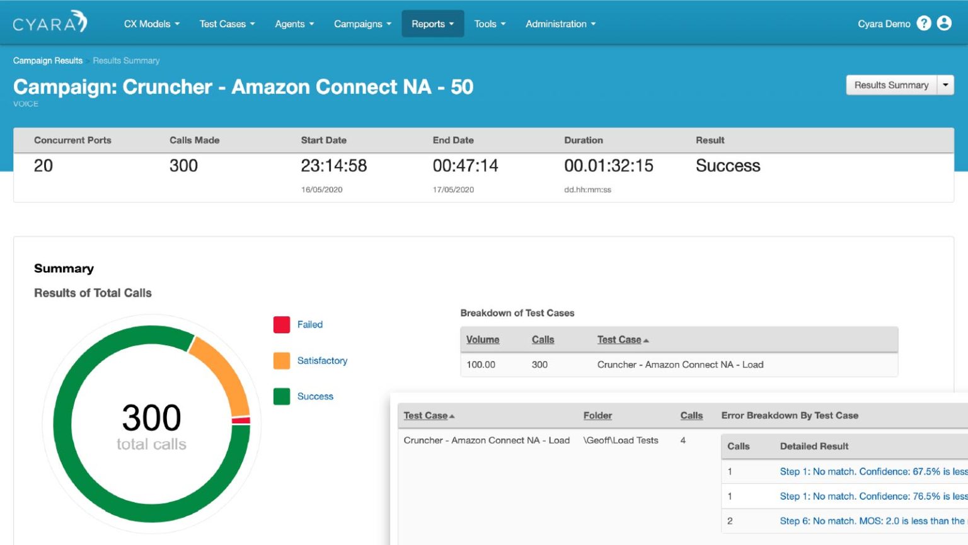Image resolution: width=968 pixels, height=545 pixels.
Task: Open the Test Cases menu
Action: coord(227,23)
